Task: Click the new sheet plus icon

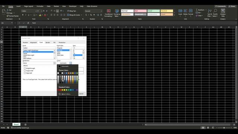Action: pyautogui.click(x=25, y=125)
